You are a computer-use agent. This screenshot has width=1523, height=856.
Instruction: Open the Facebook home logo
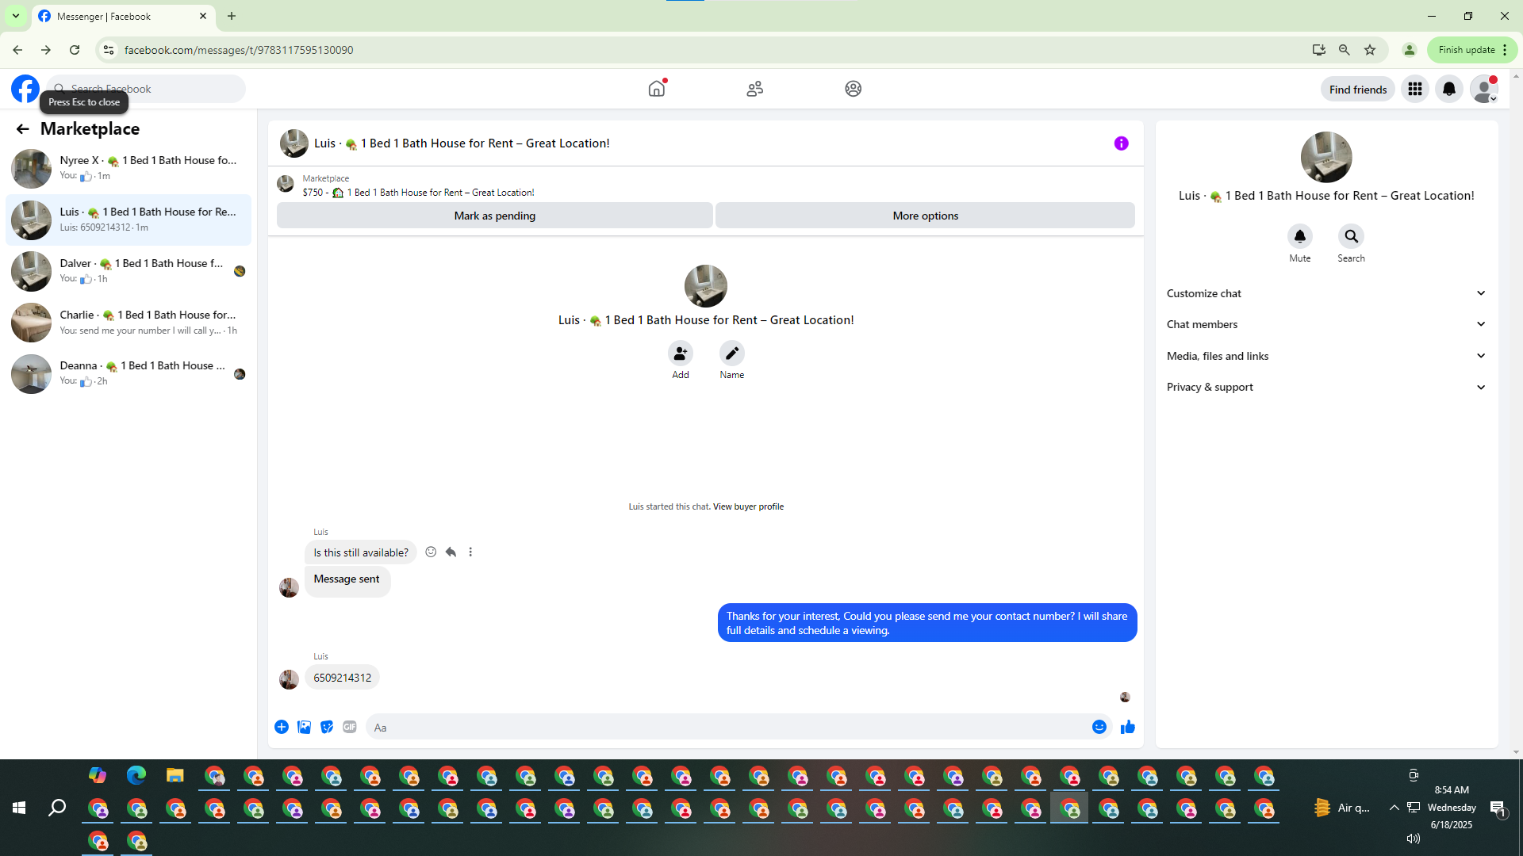25,89
